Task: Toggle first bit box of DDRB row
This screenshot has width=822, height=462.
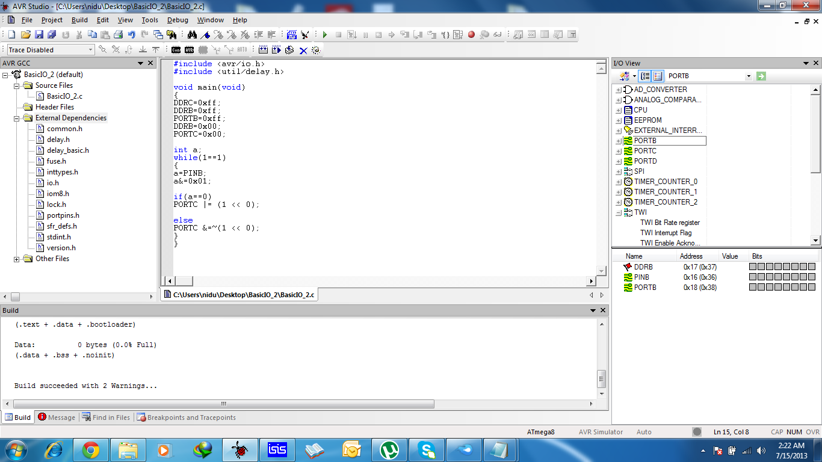Action: 753,266
